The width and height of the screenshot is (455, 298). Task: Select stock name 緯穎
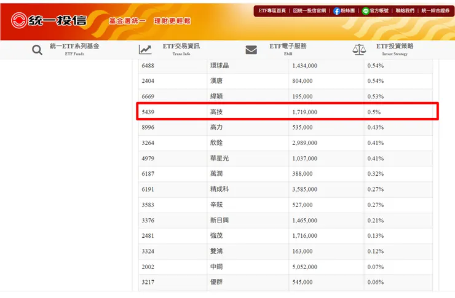216,96
